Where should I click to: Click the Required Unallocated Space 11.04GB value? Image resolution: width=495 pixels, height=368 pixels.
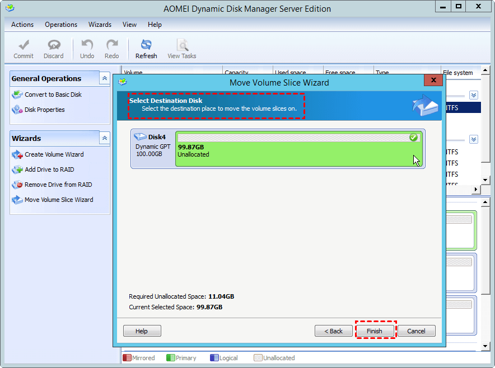click(221, 296)
